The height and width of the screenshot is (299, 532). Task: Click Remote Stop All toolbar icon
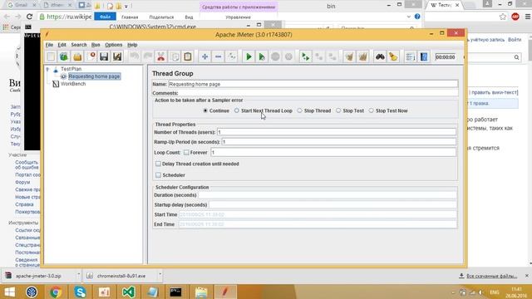tap(319, 56)
